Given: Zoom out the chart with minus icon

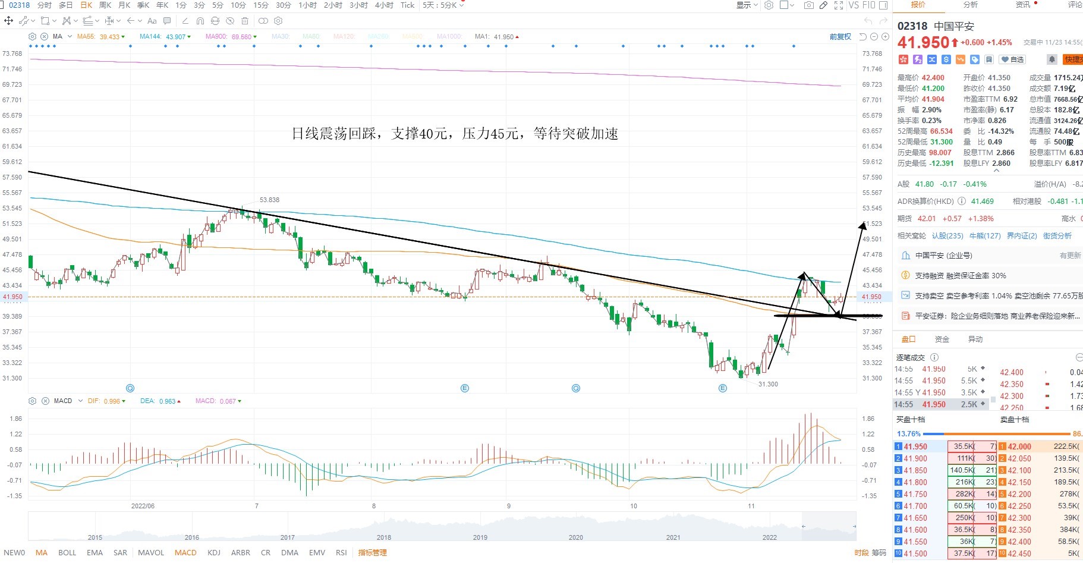Looking at the screenshot, I should (874, 37).
